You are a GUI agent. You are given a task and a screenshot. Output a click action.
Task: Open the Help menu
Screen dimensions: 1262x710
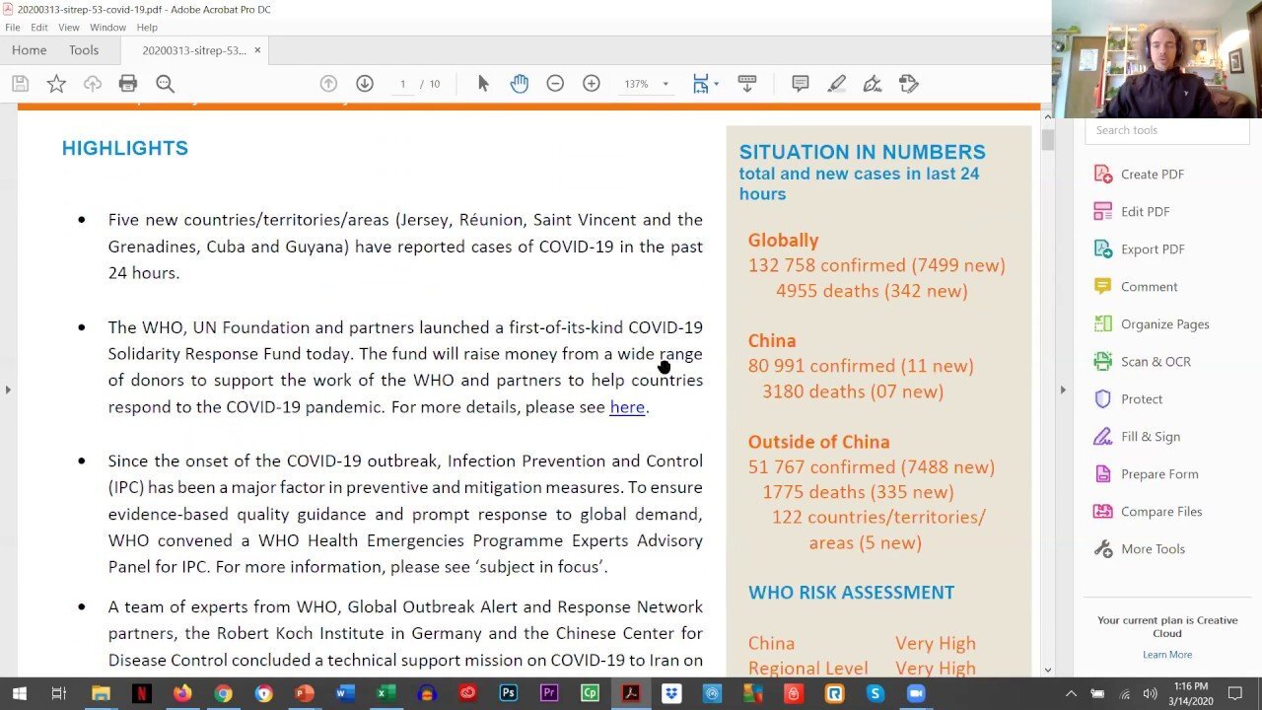point(147,28)
